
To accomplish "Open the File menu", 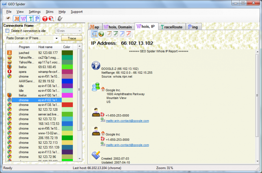I will 9,12.
